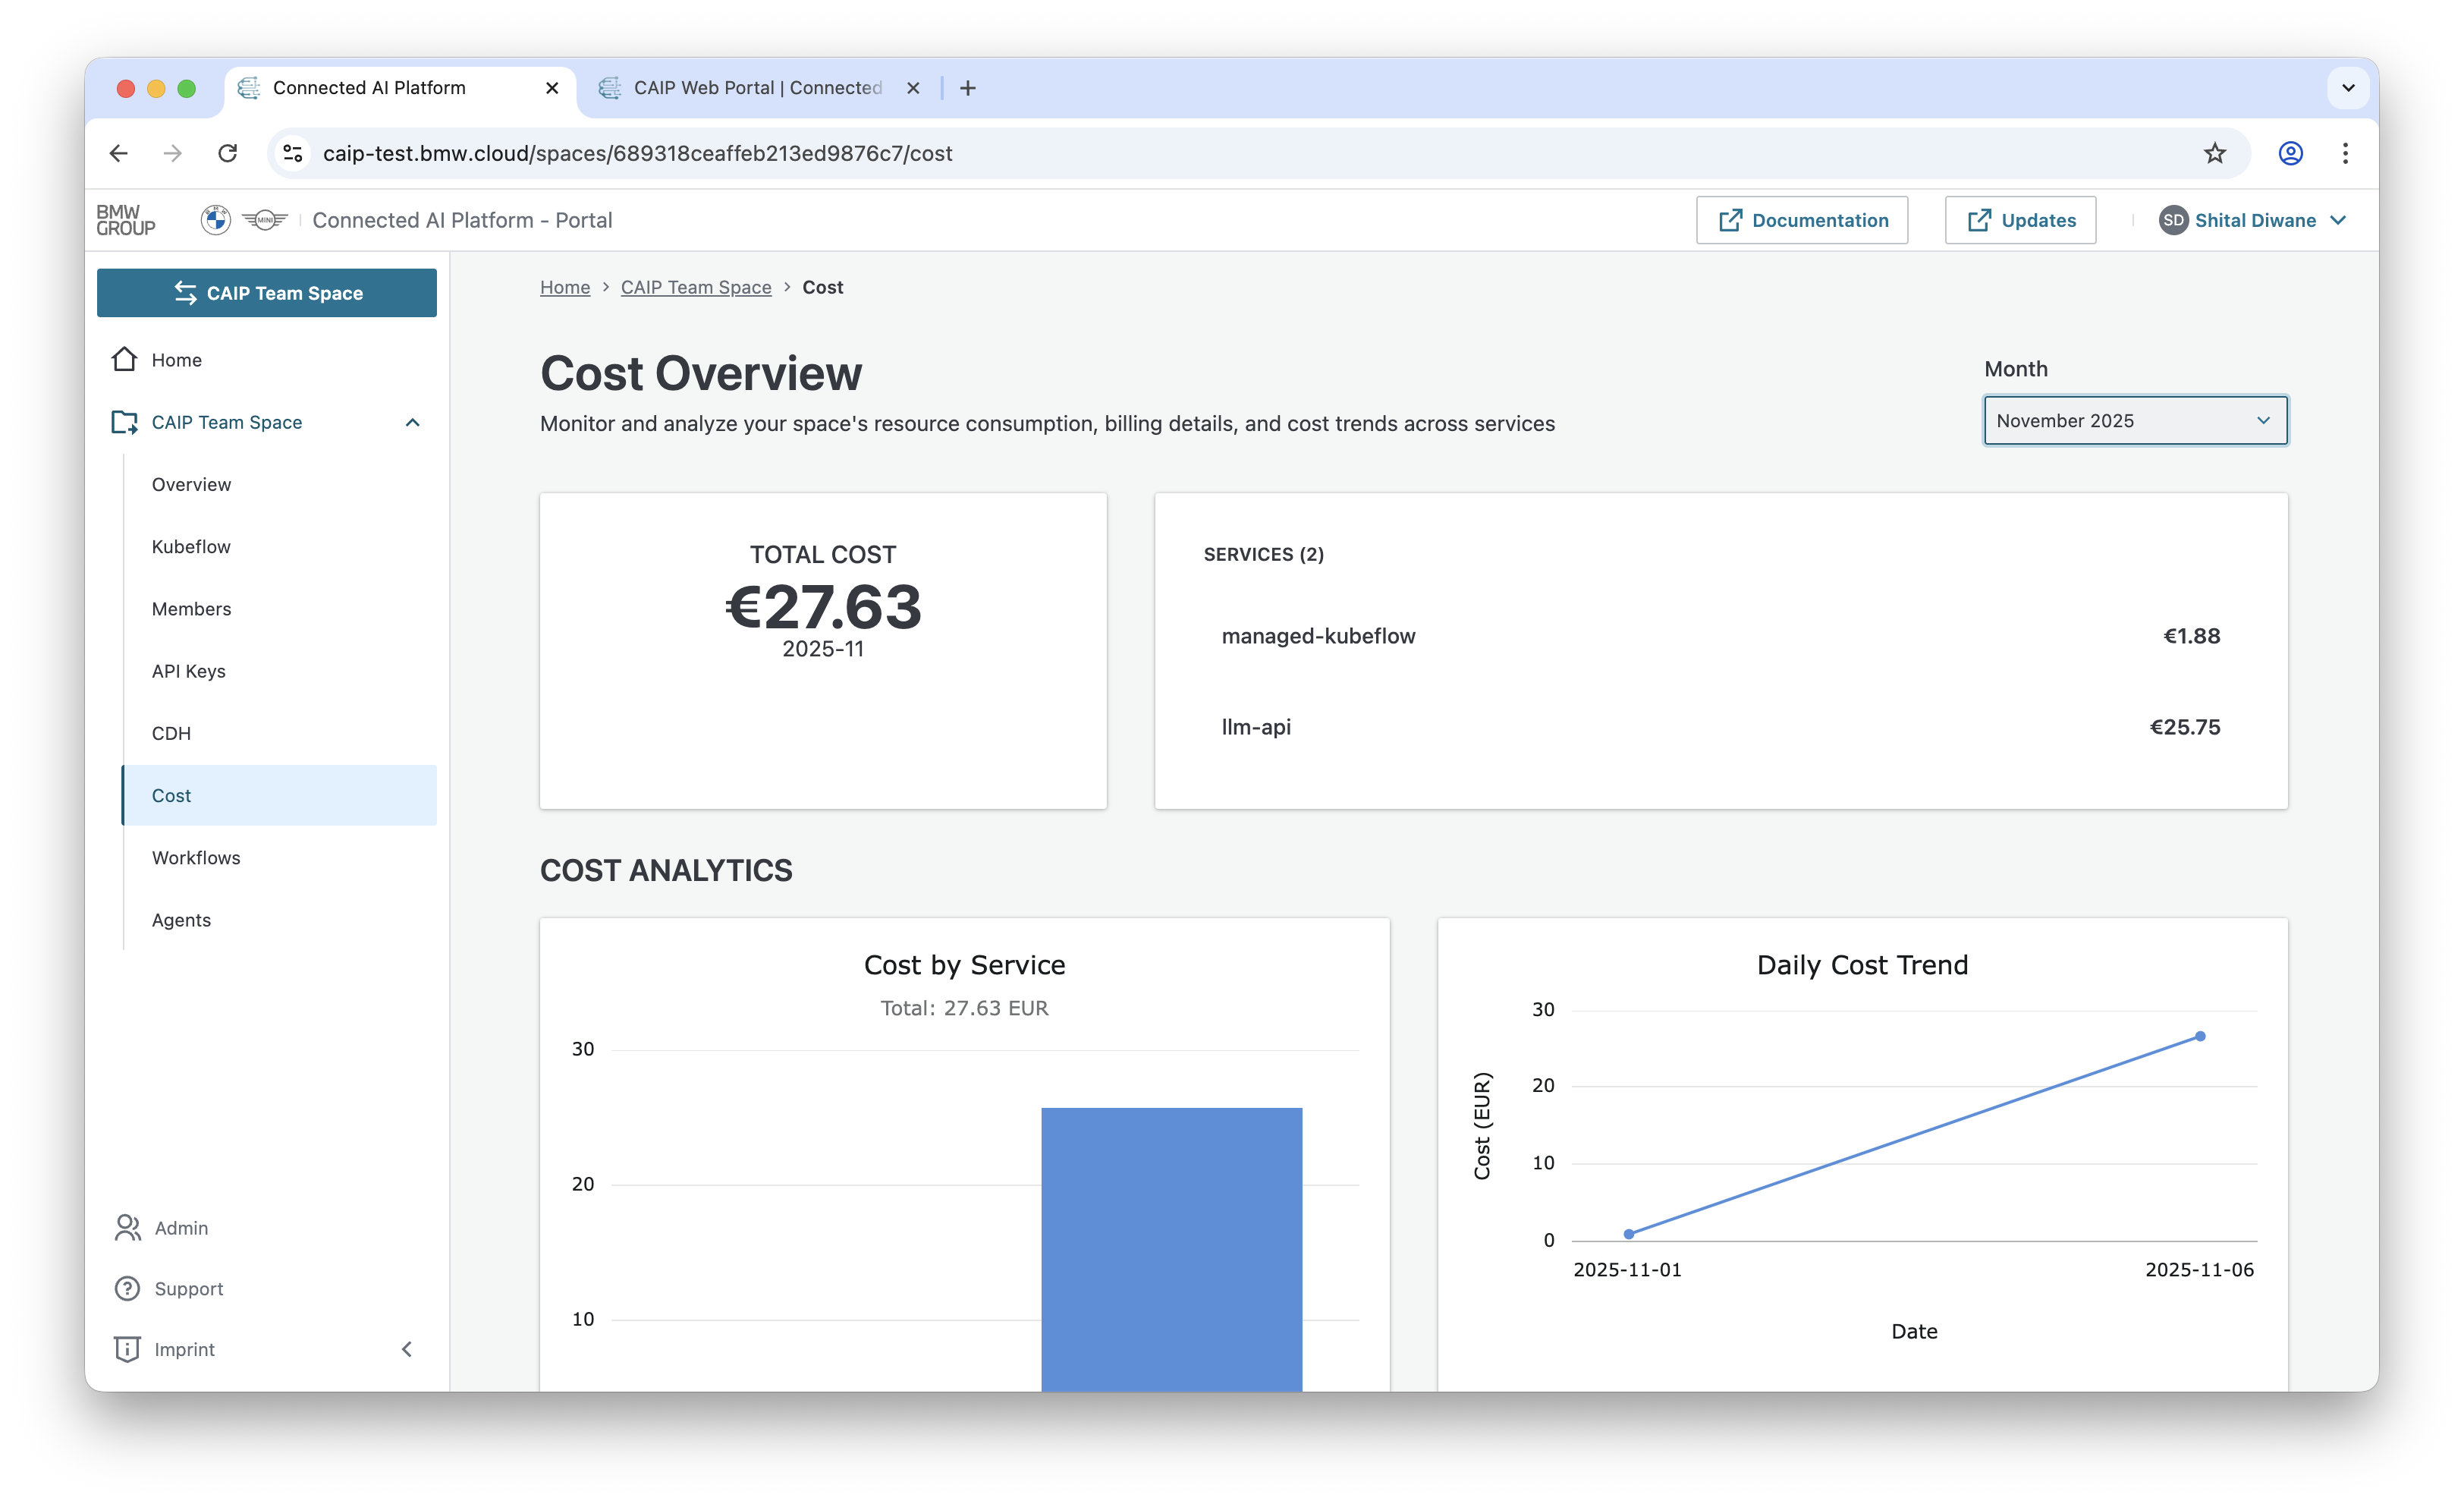Open the Month dropdown showing November 2025
Image resolution: width=2464 pixels, height=1504 pixels.
click(x=2135, y=421)
